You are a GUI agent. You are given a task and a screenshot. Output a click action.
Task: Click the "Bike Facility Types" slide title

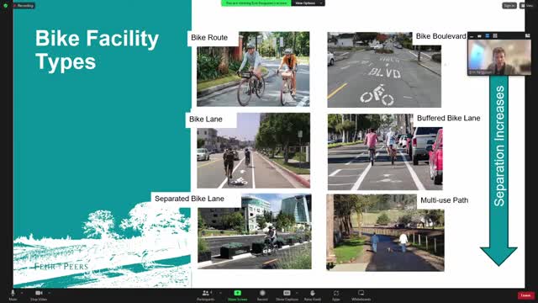tap(98, 50)
